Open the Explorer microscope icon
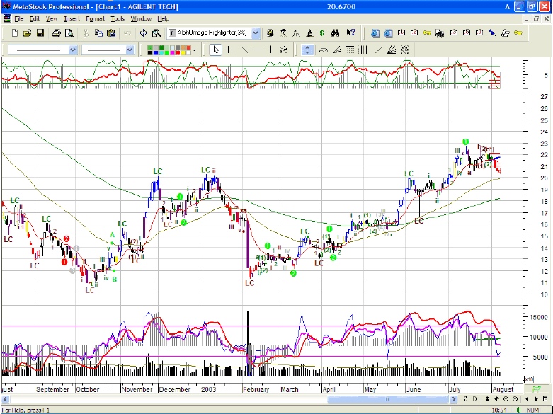 (x=309, y=33)
